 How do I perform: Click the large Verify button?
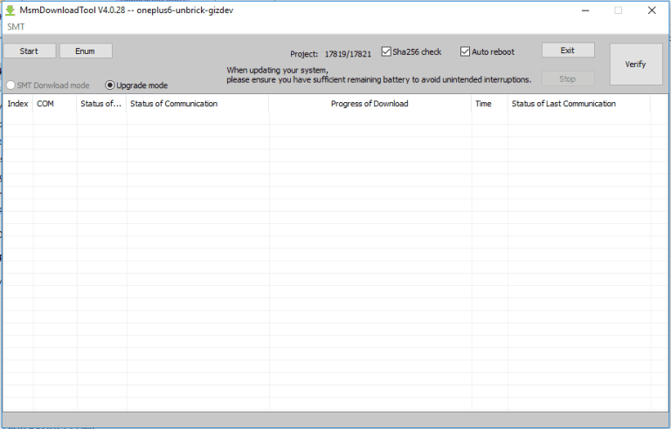click(636, 65)
